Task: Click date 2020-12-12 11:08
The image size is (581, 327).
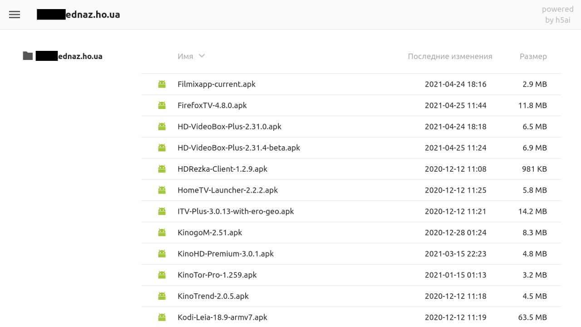Action: click(x=455, y=169)
